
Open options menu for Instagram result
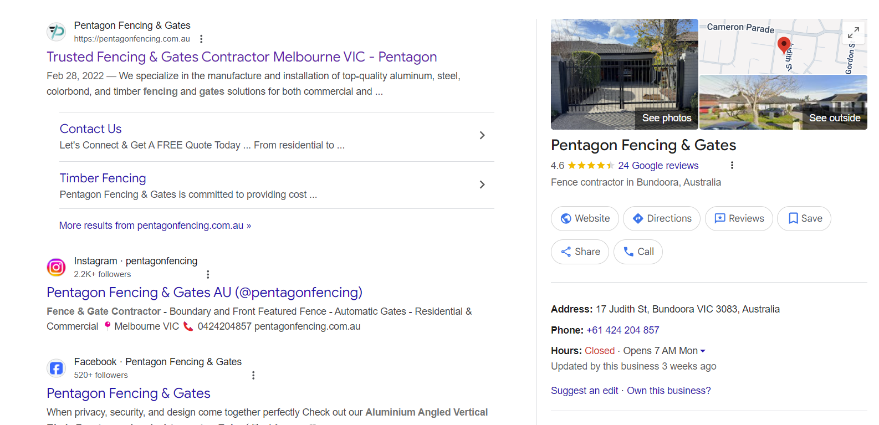point(208,274)
